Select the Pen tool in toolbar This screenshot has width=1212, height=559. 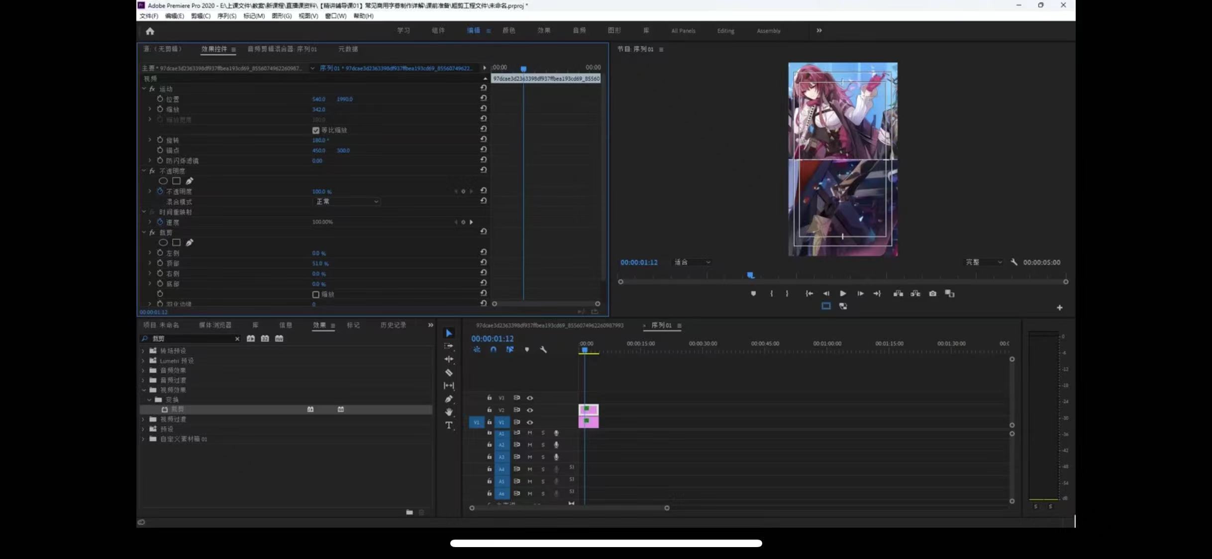click(449, 399)
